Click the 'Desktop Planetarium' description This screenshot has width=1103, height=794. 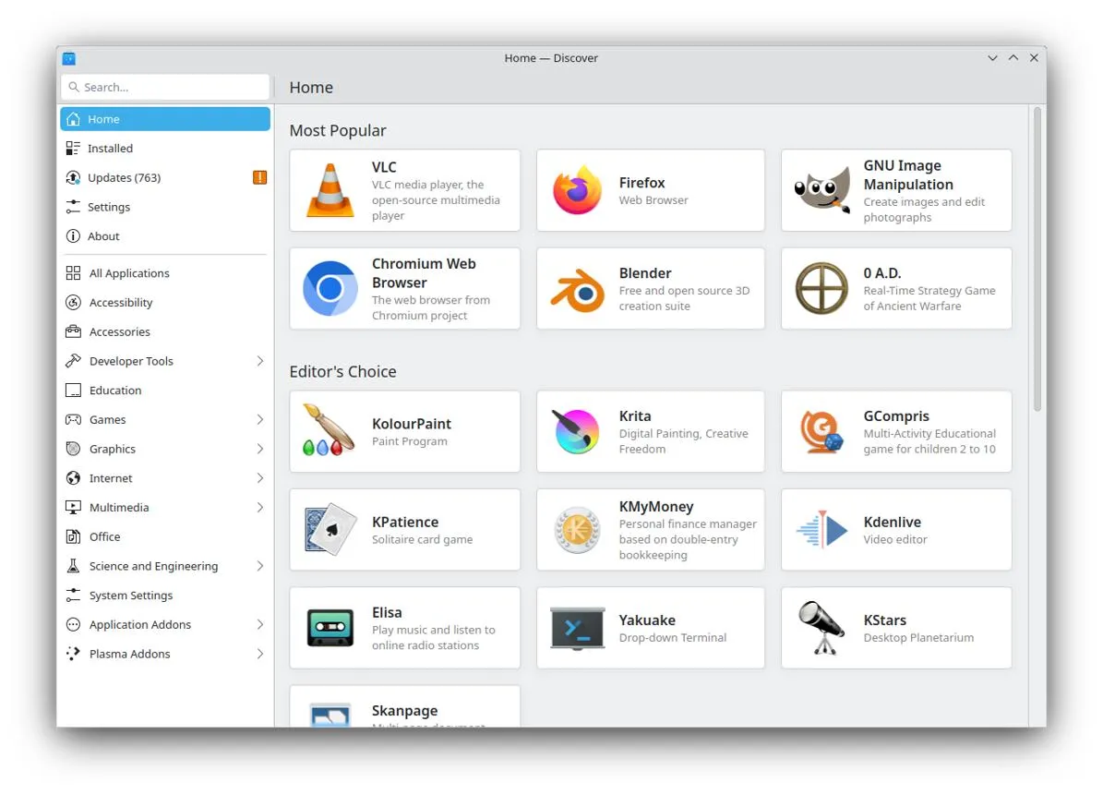click(x=918, y=638)
